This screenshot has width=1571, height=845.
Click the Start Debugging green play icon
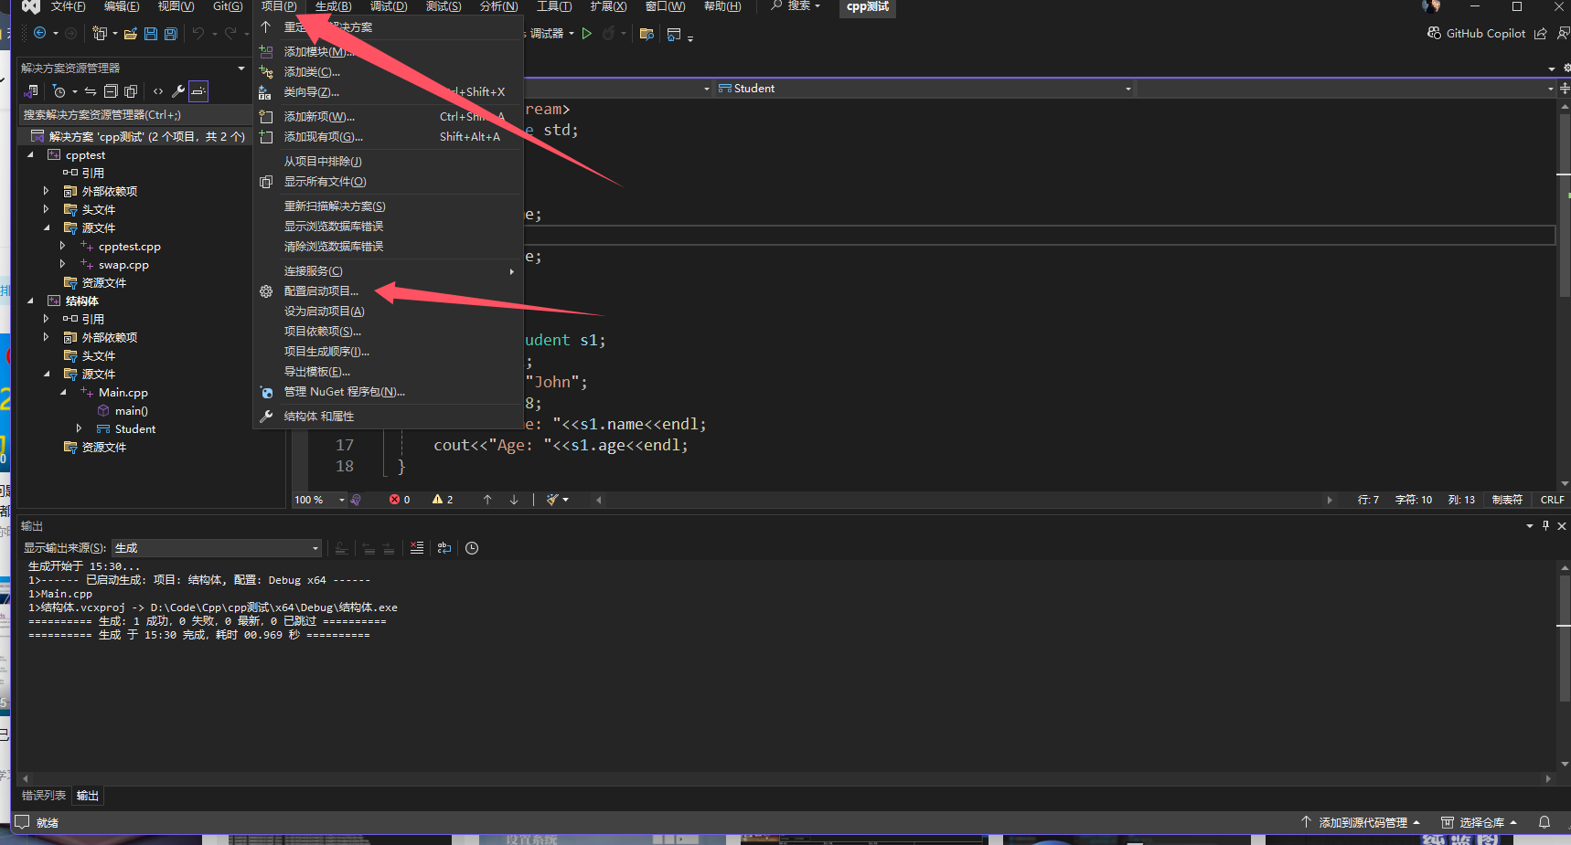point(587,34)
